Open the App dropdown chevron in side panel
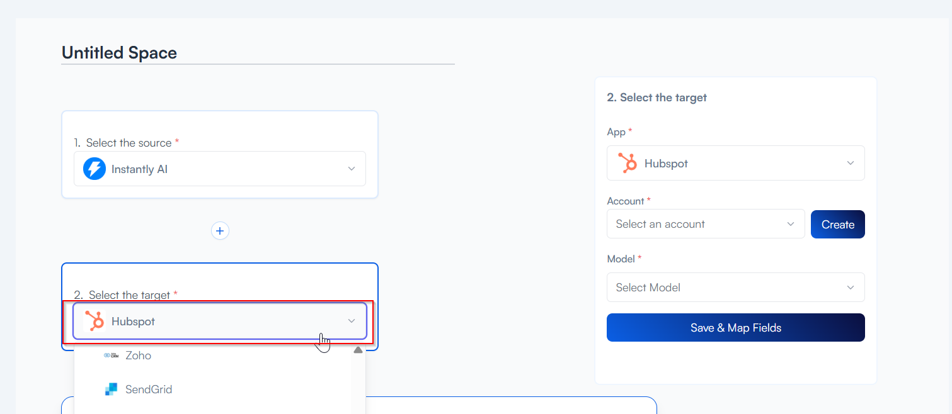 tap(851, 163)
